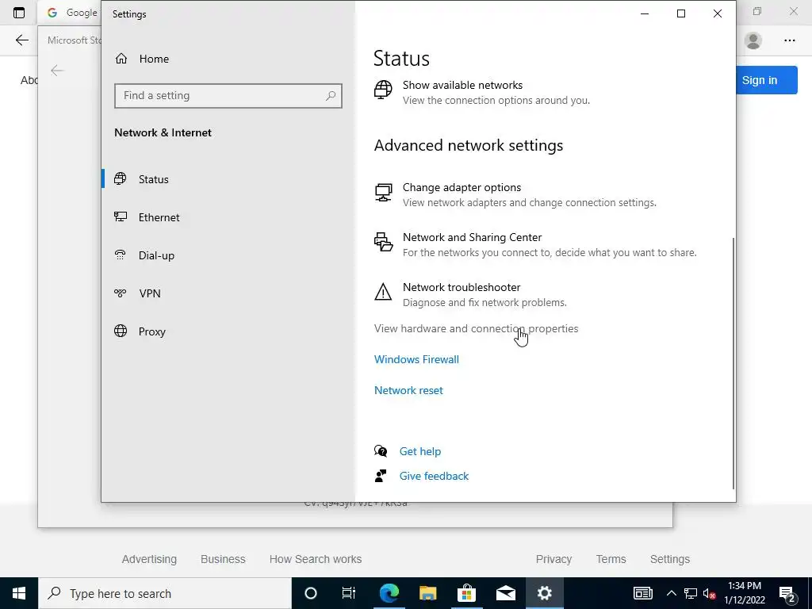
Task: Select the Google tab in Edge
Action: 71,13
